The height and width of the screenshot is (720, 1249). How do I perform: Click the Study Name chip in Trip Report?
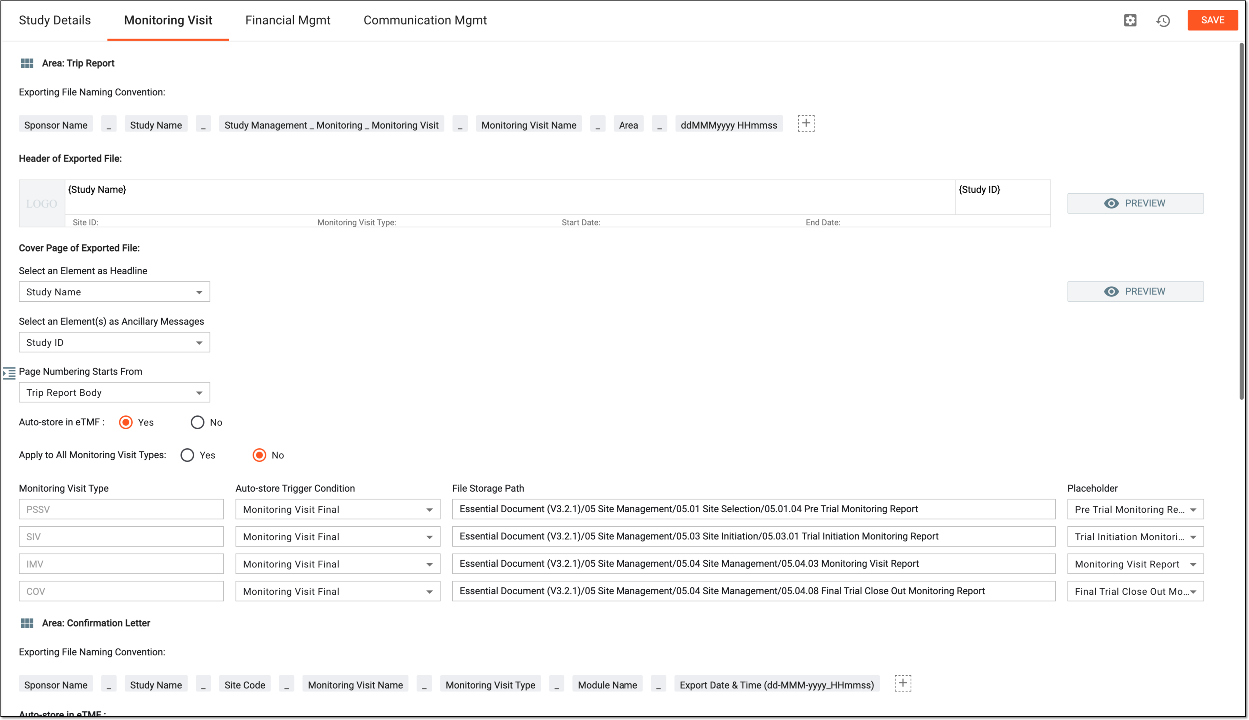coord(156,125)
